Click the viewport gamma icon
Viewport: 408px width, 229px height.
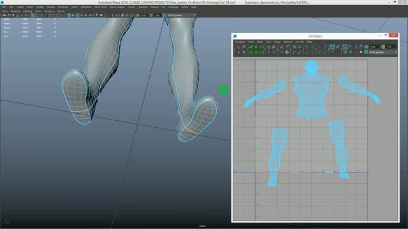tap(151, 15)
